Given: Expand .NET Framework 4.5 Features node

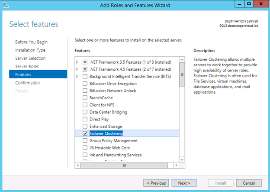Looking at the screenshot, I should 77,69.
